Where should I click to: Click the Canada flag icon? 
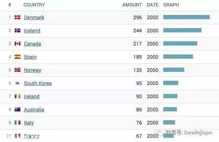[x=18, y=43]
